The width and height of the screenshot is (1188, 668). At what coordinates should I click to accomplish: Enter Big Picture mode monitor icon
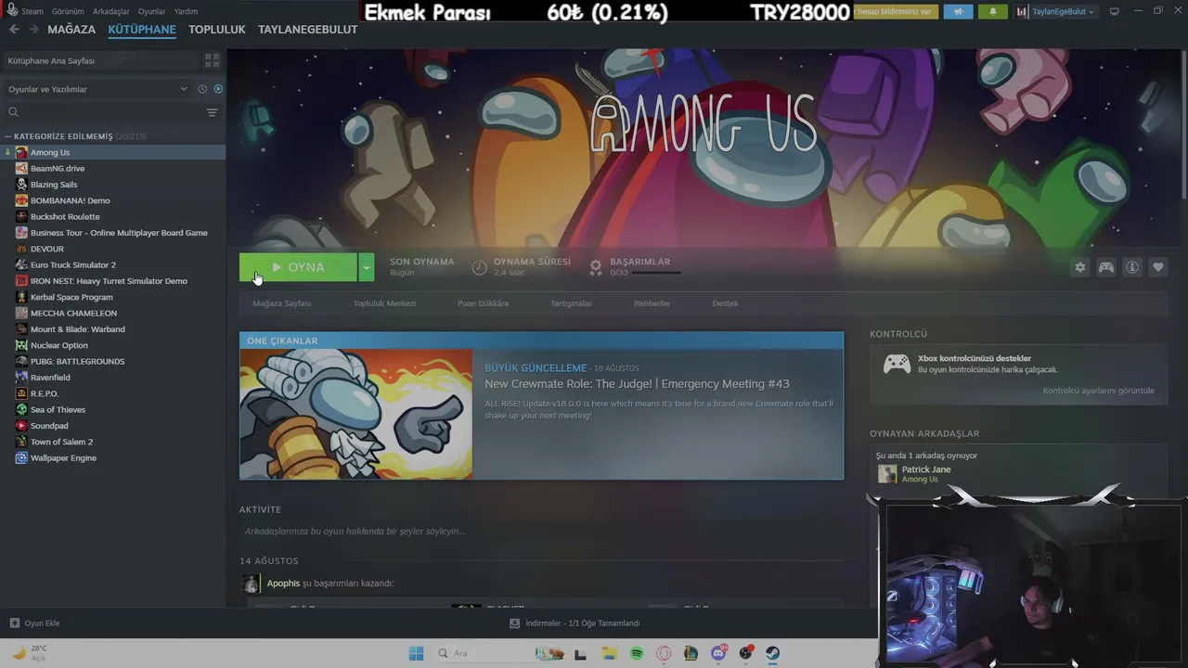coord(1114,11)
